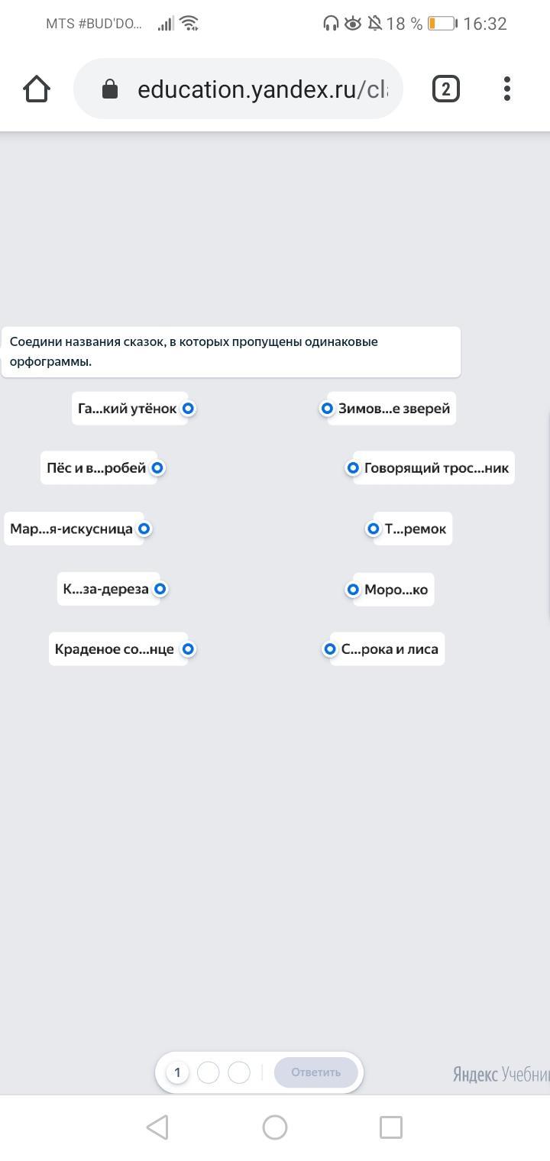Tap the lock icon in address bar
This screenshot has height=1161, width=550.
(110, 89)
